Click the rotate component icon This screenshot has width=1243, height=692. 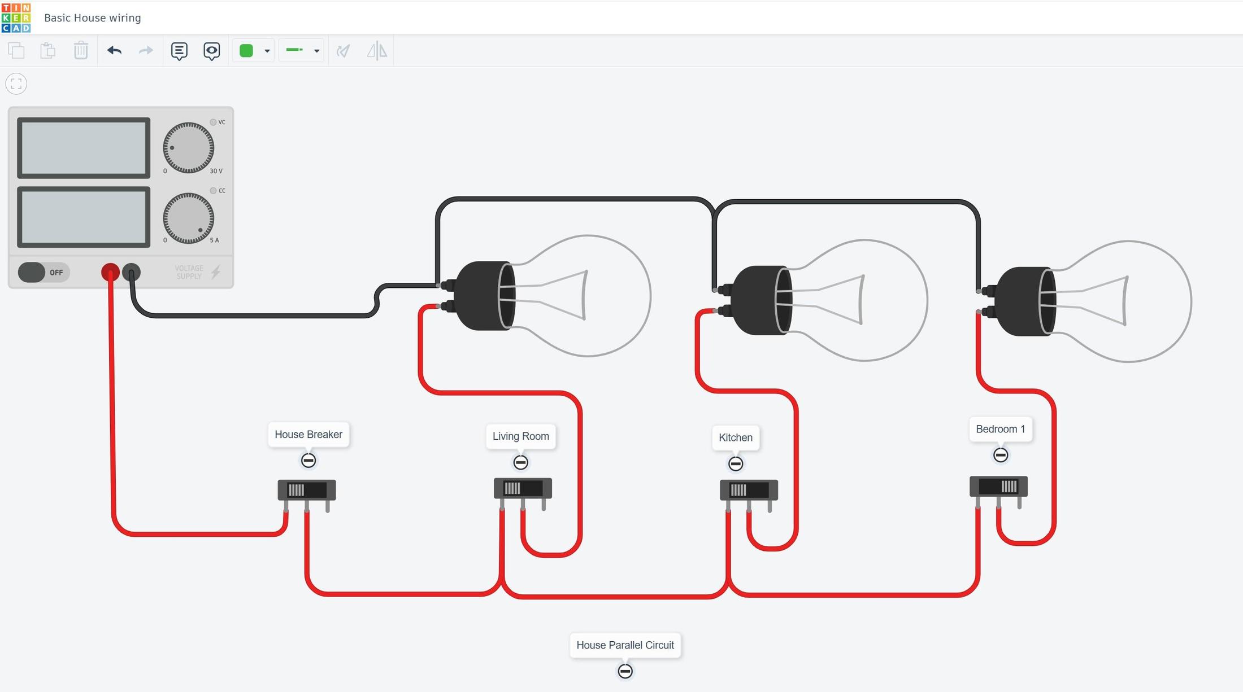(343, 51)
